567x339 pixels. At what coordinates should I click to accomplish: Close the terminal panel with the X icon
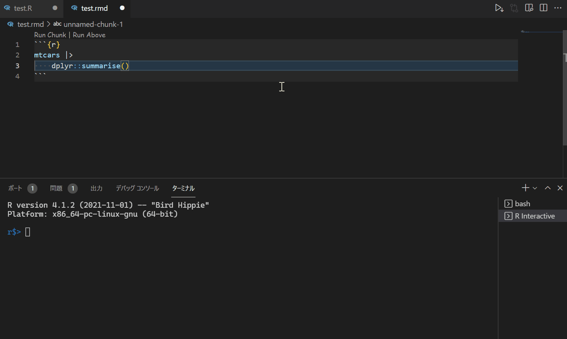pos(560,188)
